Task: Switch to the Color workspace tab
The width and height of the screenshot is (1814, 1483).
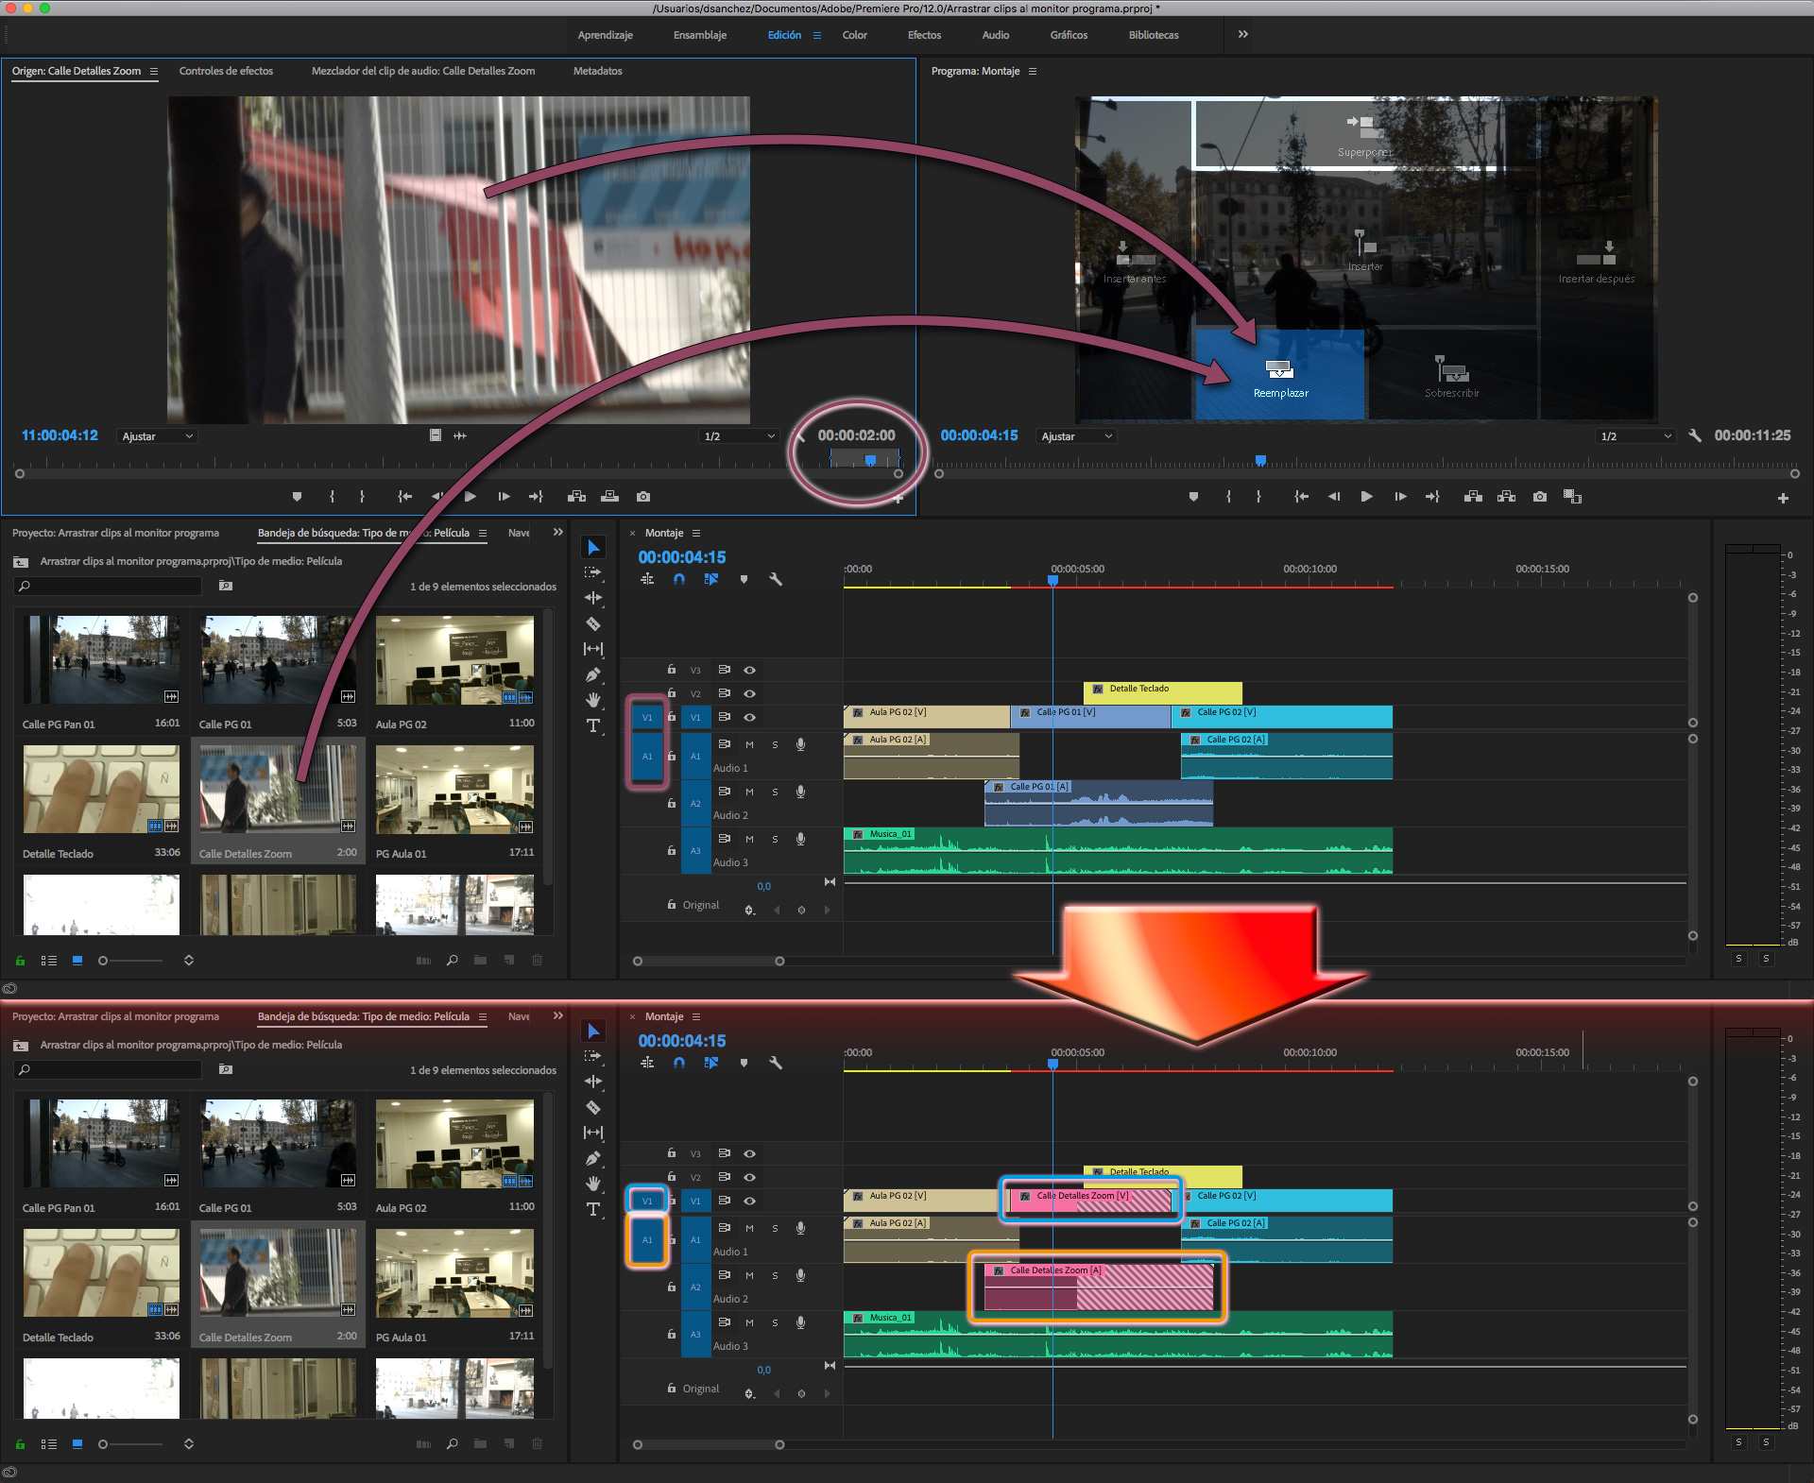Action: (854, 35)
